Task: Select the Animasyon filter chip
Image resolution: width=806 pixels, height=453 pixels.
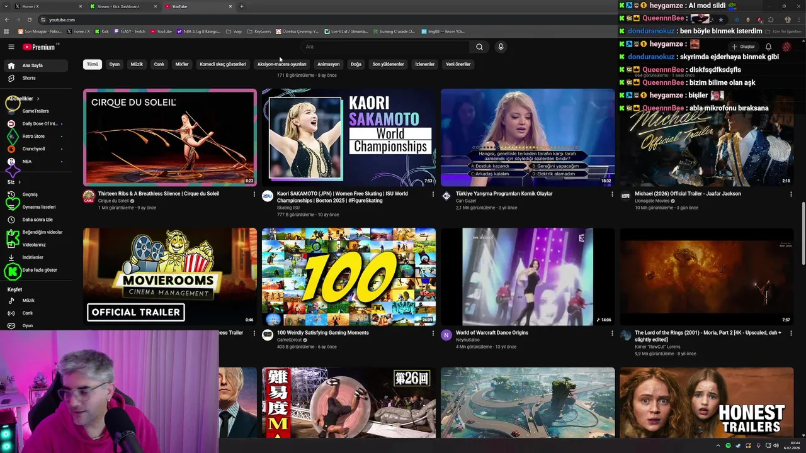Action: point(329,64)
